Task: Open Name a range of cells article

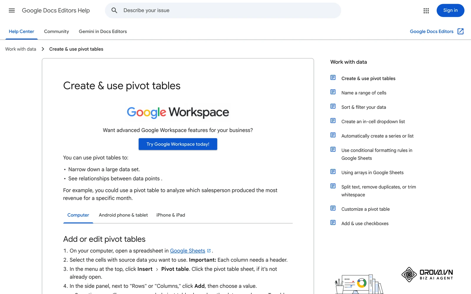Action: tap(364, 93)
